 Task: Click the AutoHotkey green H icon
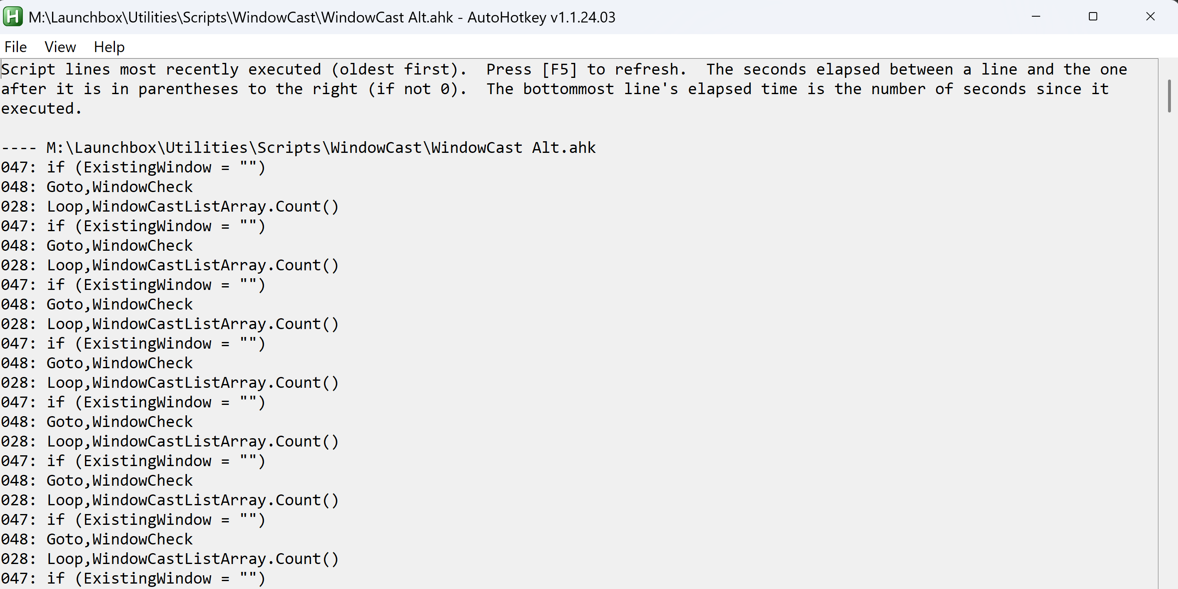pyautogui.click(x=12, y=17)
